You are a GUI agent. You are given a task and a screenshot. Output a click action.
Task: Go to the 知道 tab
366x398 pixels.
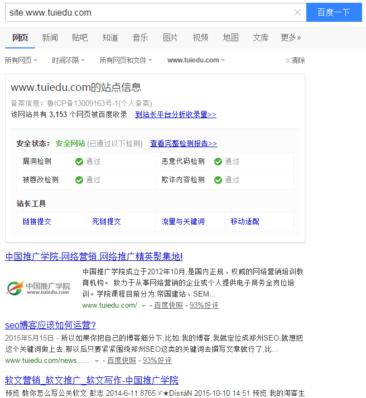click(x=110, y=37)
